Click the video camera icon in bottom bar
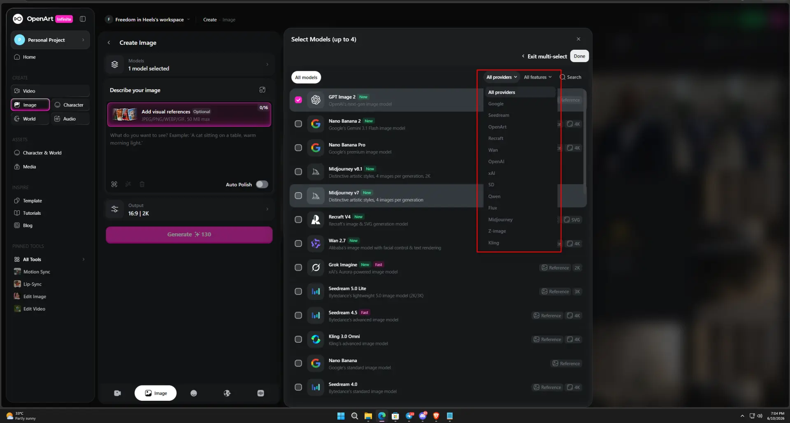The image size is (790, 423). tap(118, 393)
